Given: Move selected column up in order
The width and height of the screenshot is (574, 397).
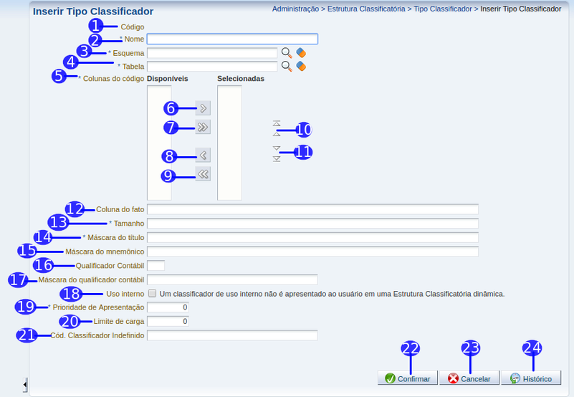Looking at the screenshot, I should click(x=277, y=128).
